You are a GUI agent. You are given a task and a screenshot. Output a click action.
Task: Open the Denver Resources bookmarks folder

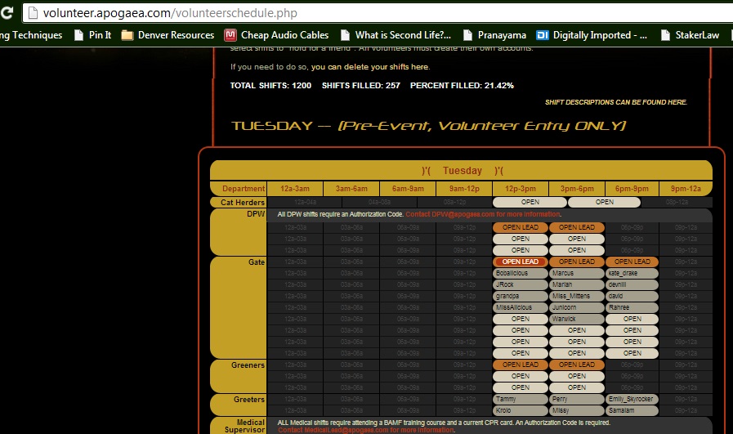(x=168, y=35)
